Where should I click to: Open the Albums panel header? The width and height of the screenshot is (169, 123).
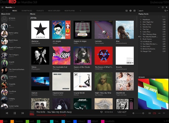pos(32,14)
